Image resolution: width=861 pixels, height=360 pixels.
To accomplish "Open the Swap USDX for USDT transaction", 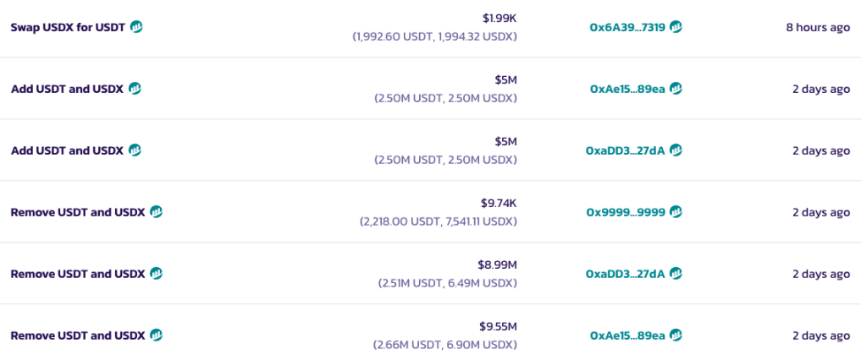I will (x=68, y=27).
